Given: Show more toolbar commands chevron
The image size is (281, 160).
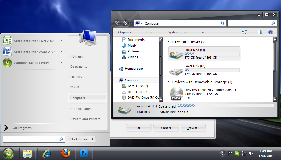Looking at the screenshot, I should [203, 32].
